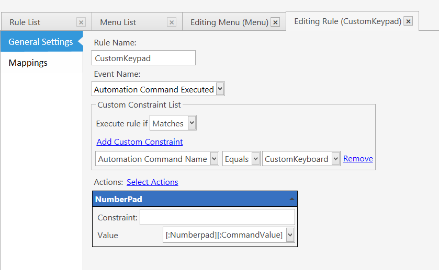
Task: Select Mappings in the sidebar
Action: 28,63
